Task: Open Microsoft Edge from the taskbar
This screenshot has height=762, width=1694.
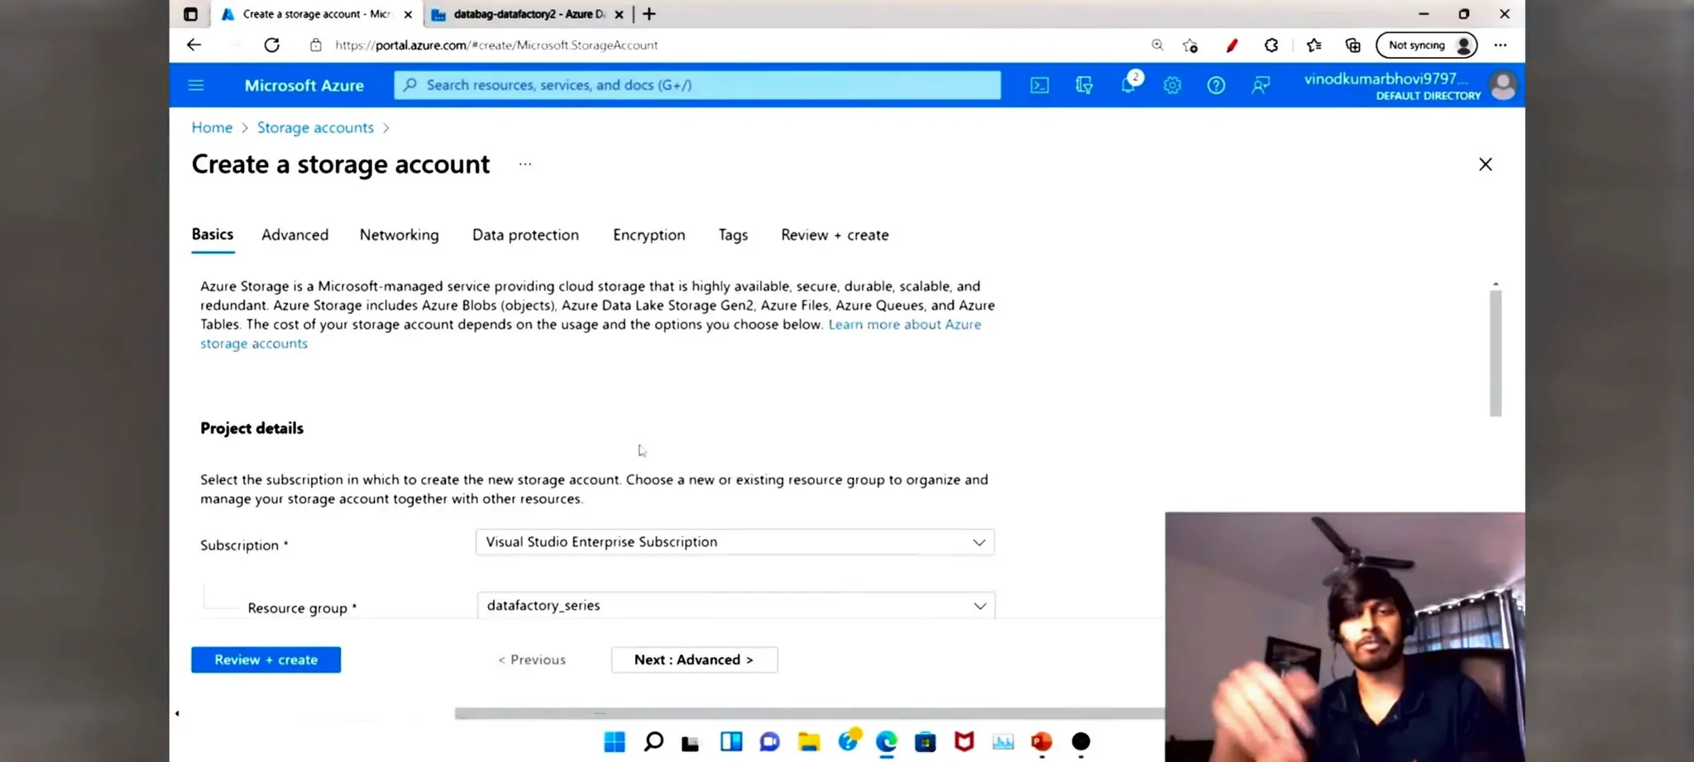Action: click(x=887, y=742)
